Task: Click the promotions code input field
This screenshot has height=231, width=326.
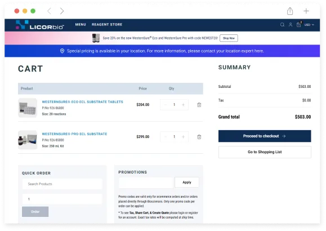Action: pyautogui.click(x=146, y=183)
